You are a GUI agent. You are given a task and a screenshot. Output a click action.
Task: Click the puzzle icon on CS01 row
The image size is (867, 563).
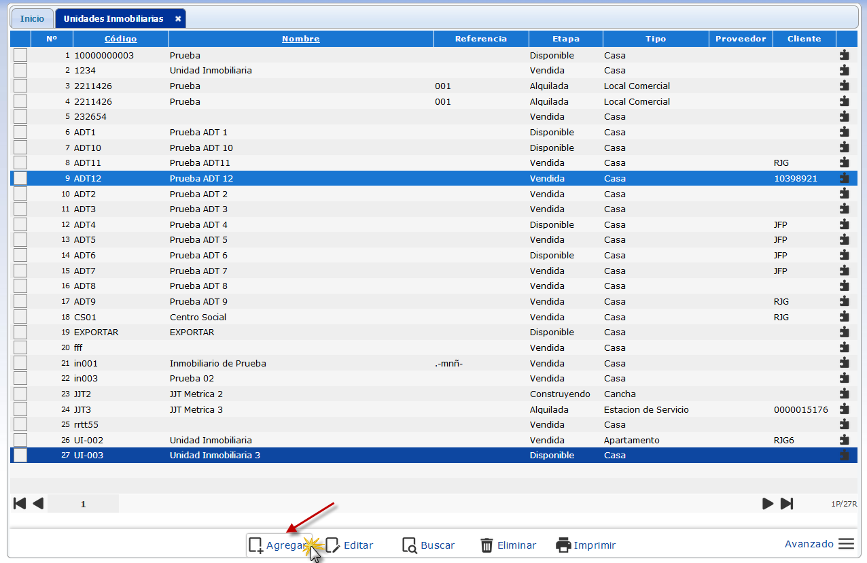[x=844, y=317]
